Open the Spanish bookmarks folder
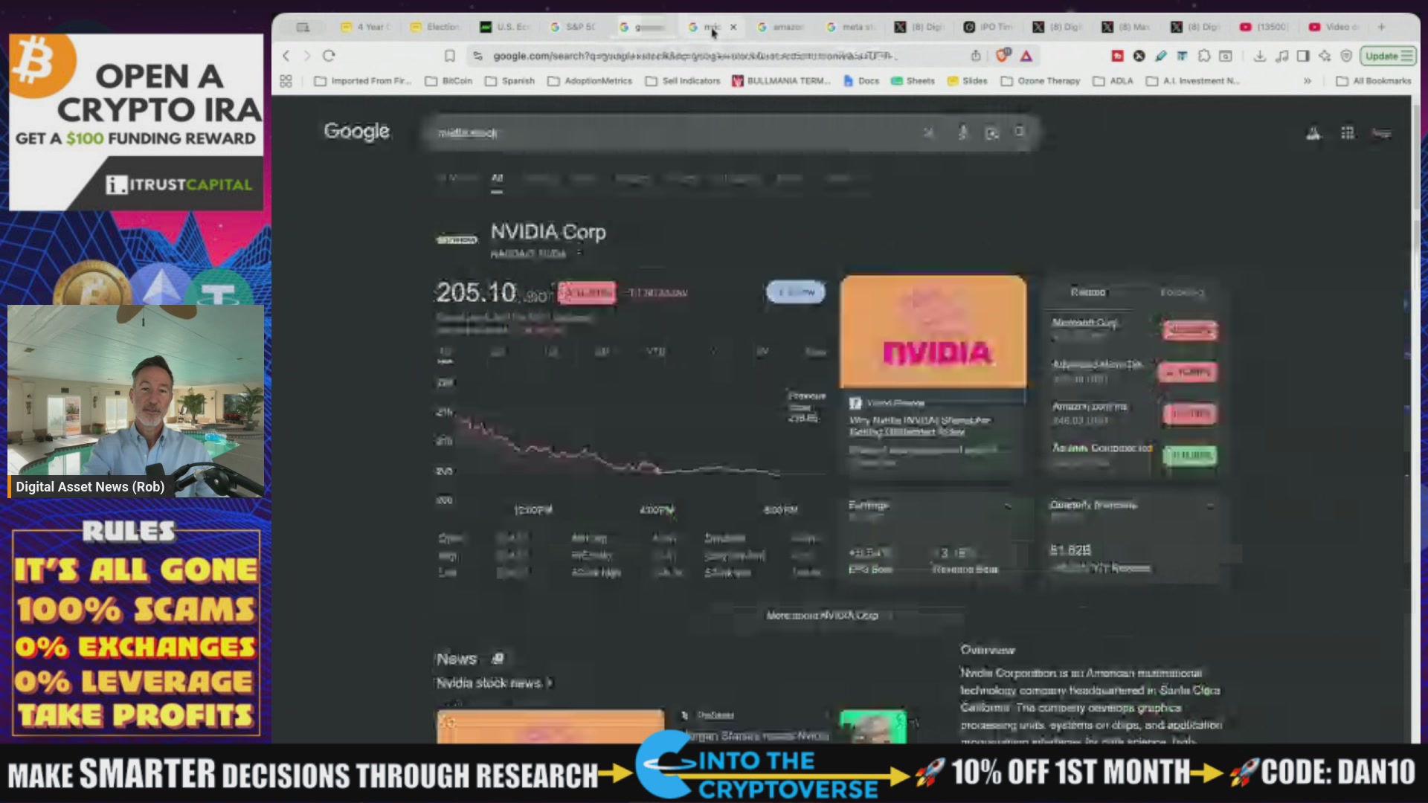Screen dimensions: 1428x803 tap(510, 81)
